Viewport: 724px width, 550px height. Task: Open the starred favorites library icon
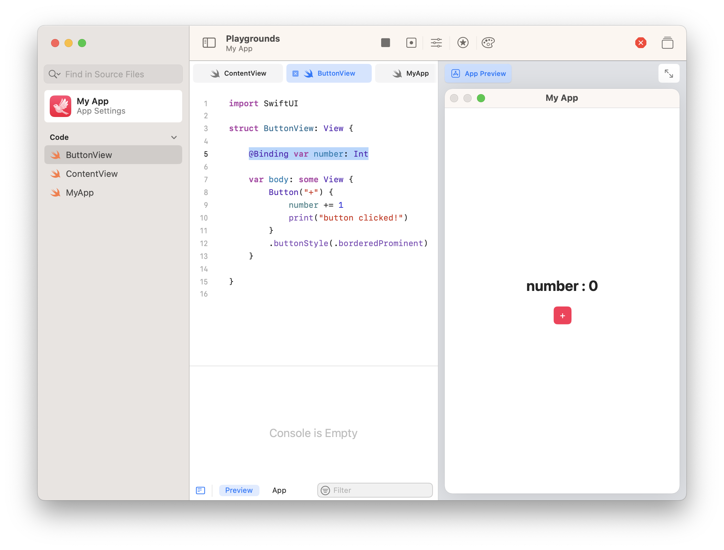point(462,43)
